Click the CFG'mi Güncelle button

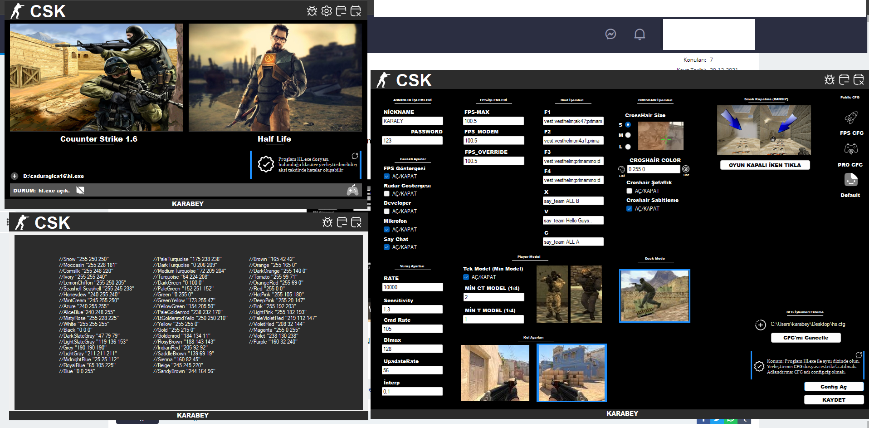click(x=806, y=338)
